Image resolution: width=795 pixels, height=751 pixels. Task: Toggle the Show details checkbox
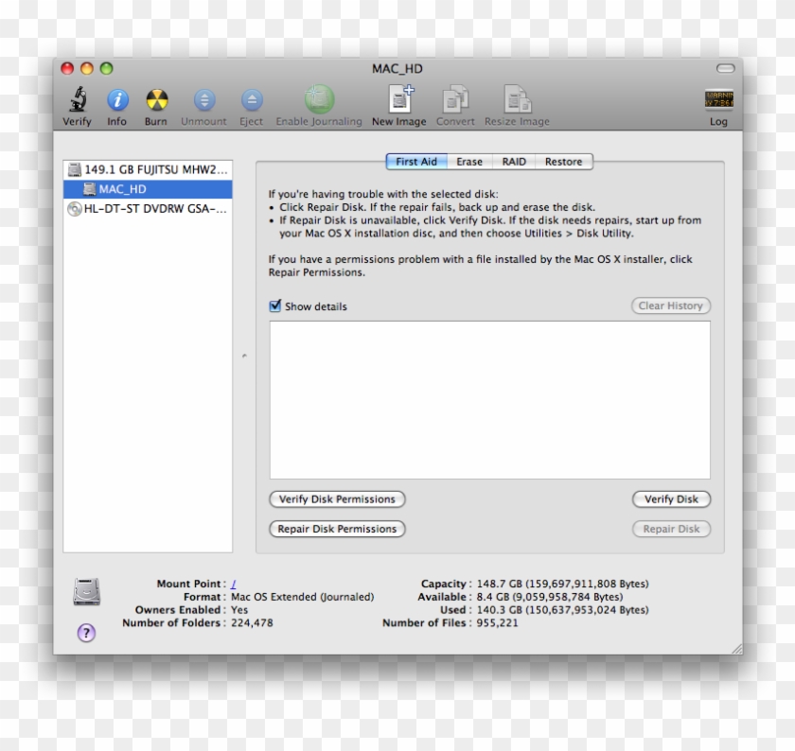click(275, 306)
